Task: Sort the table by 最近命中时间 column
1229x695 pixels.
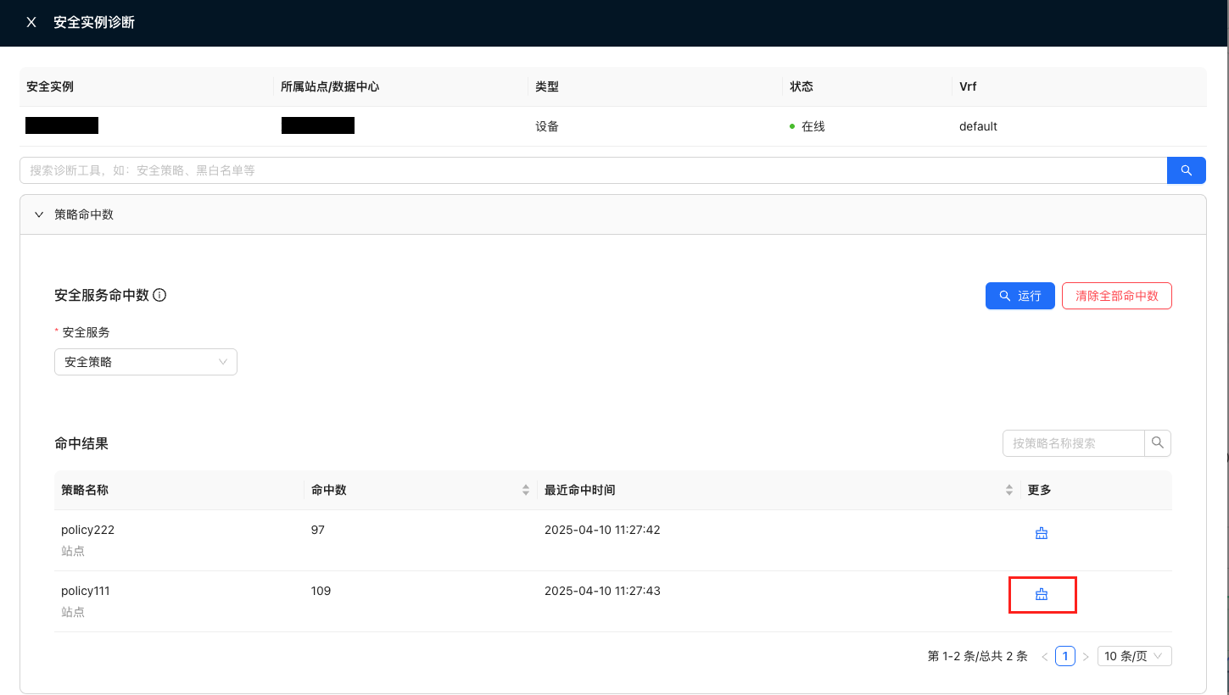Action: click(1009, 490)
